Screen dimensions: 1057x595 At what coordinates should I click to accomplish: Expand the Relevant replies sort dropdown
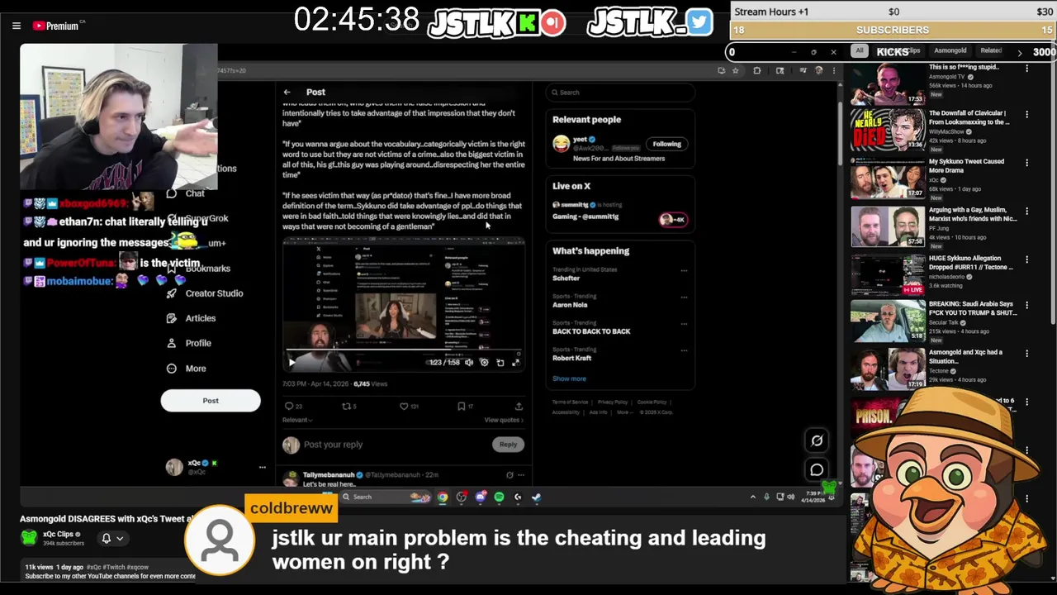pyautogui.click(x=297, y=420)
